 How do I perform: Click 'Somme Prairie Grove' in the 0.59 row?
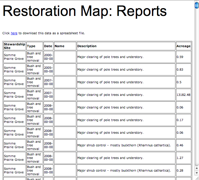click(14, 57)
